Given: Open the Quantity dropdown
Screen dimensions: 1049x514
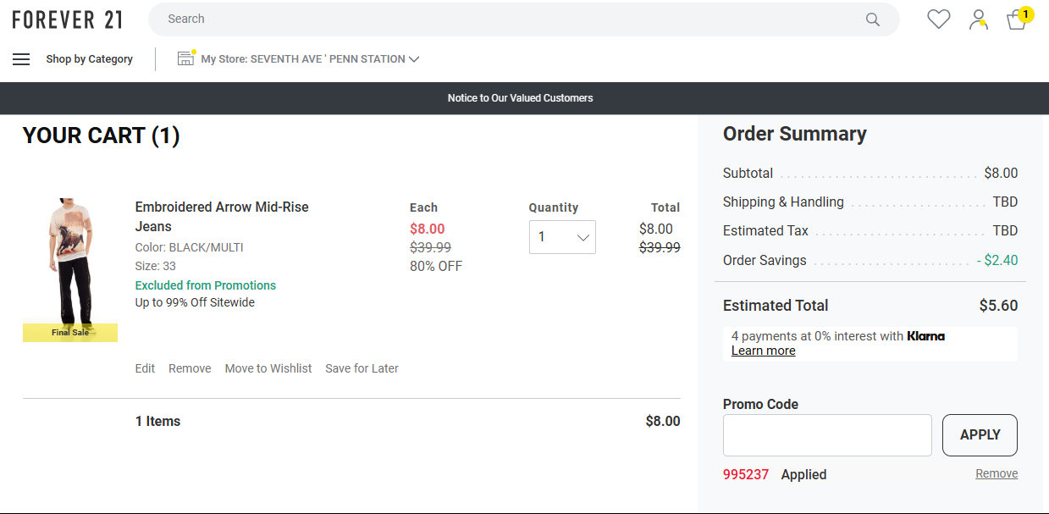Looking at the screenshot, I should [562, 237].
